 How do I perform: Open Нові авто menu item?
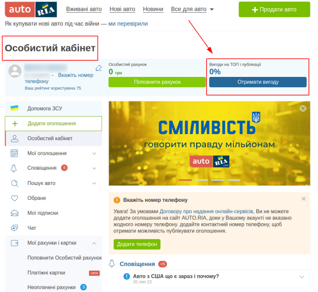tap(122, 9)
